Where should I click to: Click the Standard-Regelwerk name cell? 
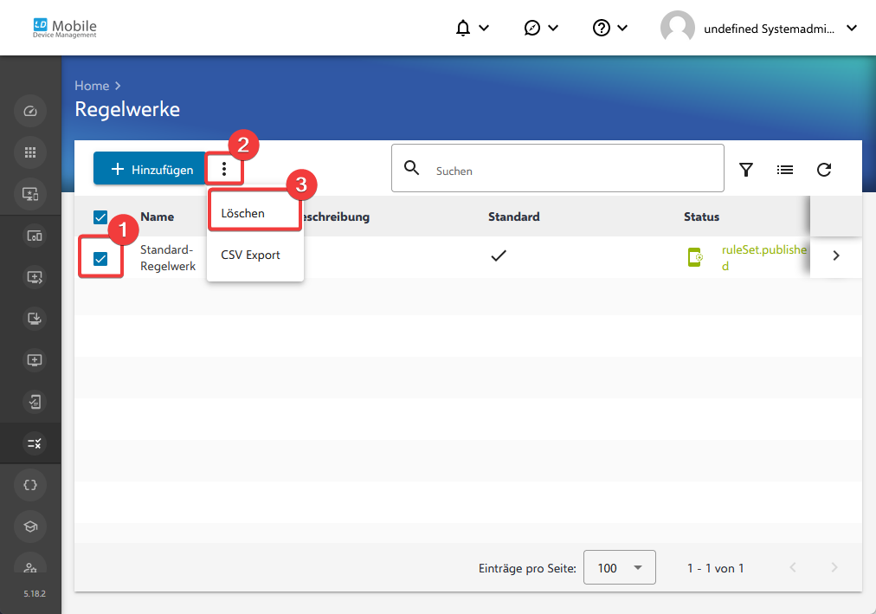point(168,257)
